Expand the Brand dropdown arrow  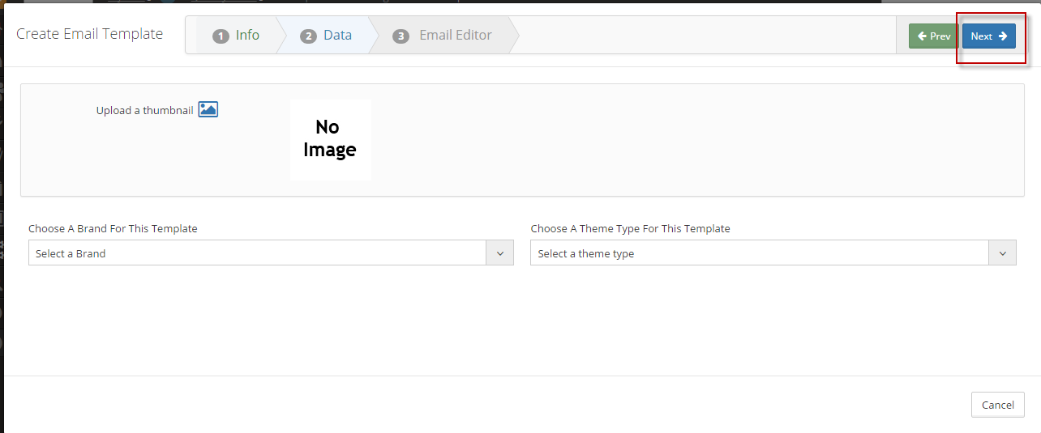499,253
